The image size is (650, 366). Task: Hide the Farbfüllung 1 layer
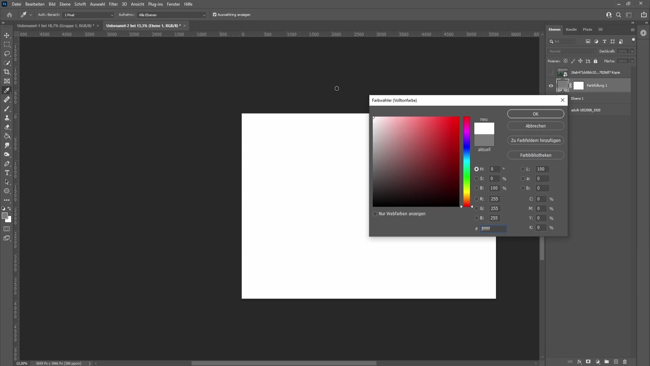[x=551, y=86]
